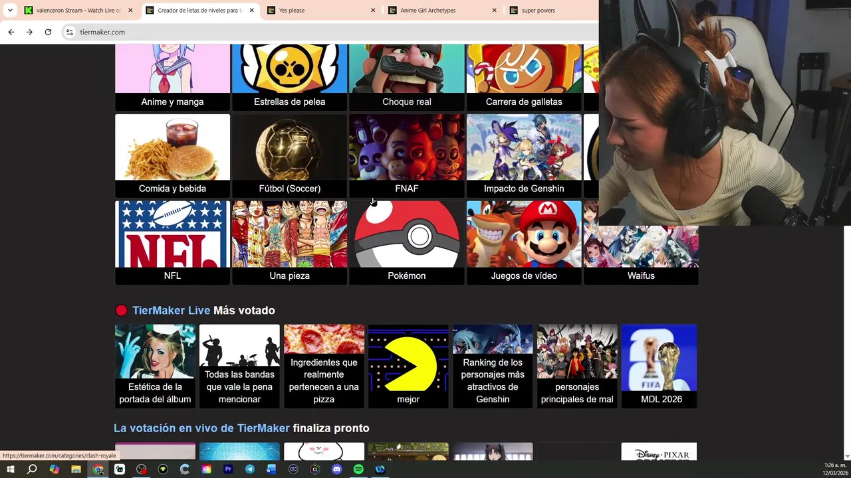Close the Creador de listas tab
This screenshot has height=478, width=851.
(x=251, y=10)
